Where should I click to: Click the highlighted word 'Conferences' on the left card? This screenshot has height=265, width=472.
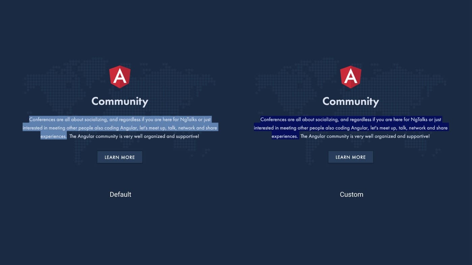click(x=43, y=119)
